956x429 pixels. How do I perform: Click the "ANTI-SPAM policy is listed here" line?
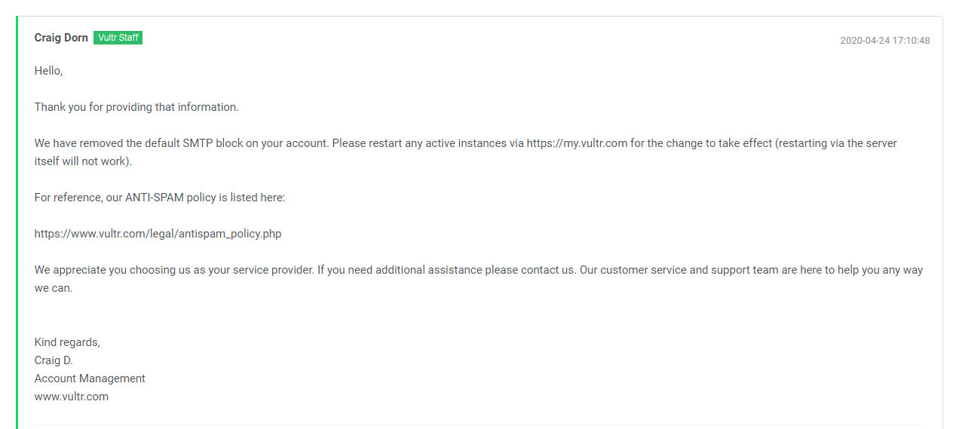(205, 198)
